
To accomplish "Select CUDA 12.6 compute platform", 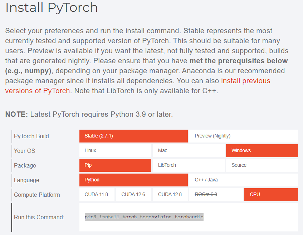I will point(133,195).
